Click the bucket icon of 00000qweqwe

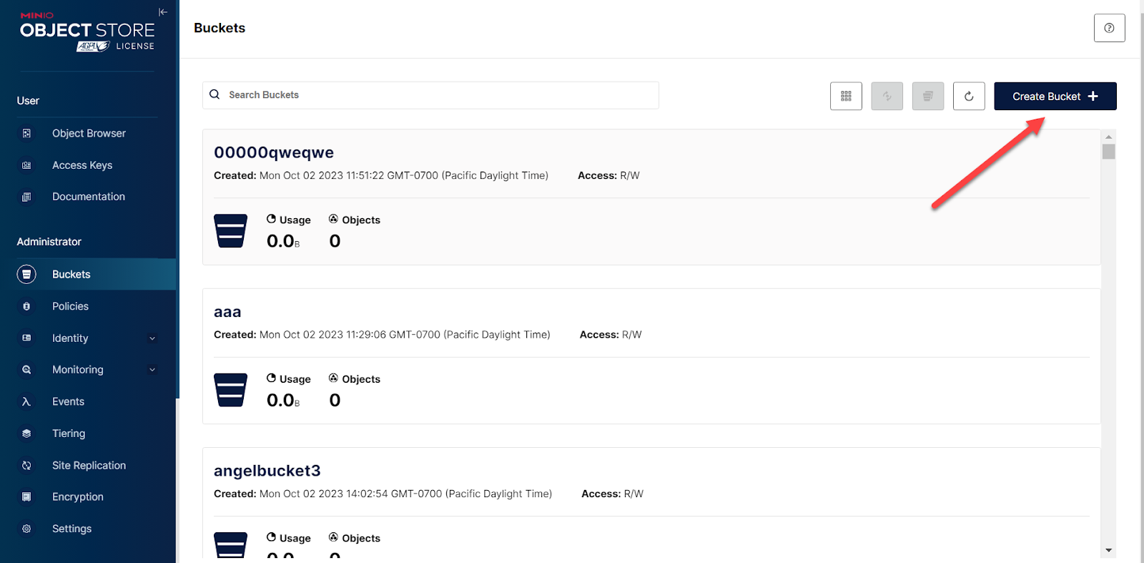230,231
